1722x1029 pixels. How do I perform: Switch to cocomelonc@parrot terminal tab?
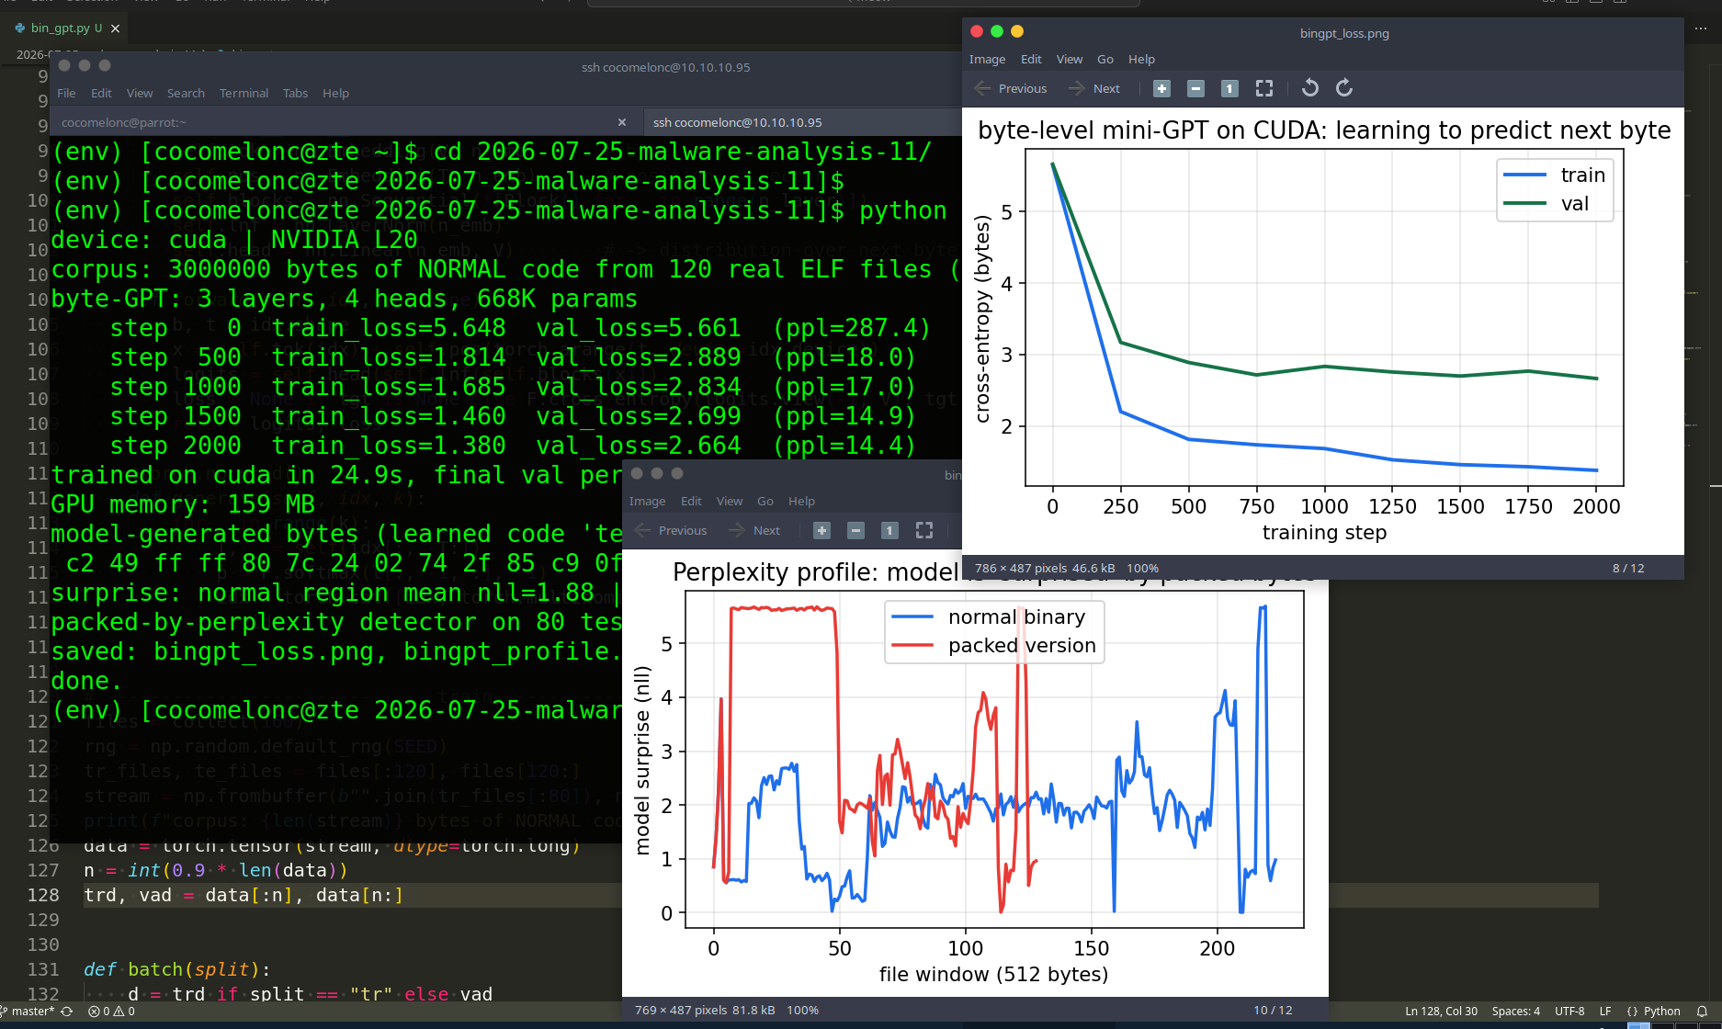[x=335, y=122]
